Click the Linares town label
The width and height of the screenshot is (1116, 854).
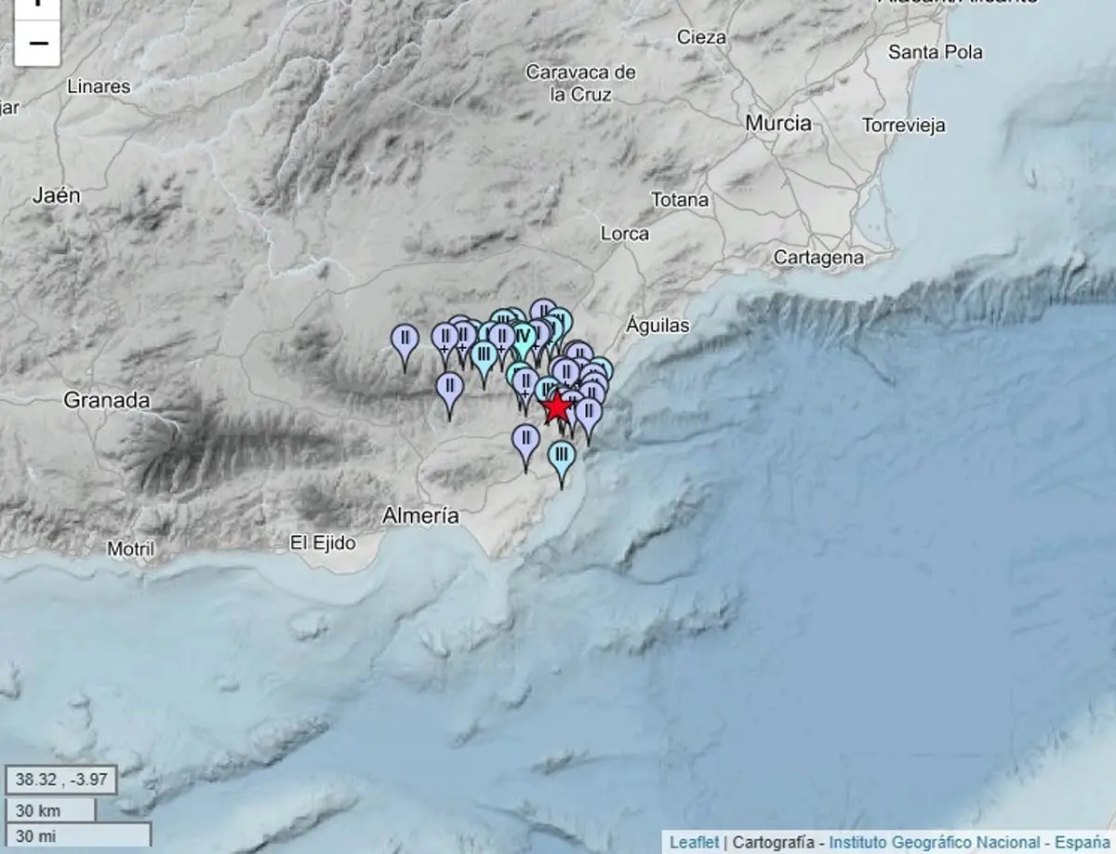pyautogui.click(x=99, y=87)
